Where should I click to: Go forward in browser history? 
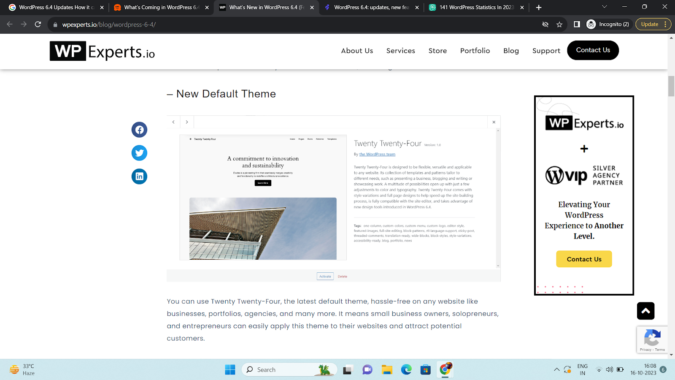[x=24, y=24]
